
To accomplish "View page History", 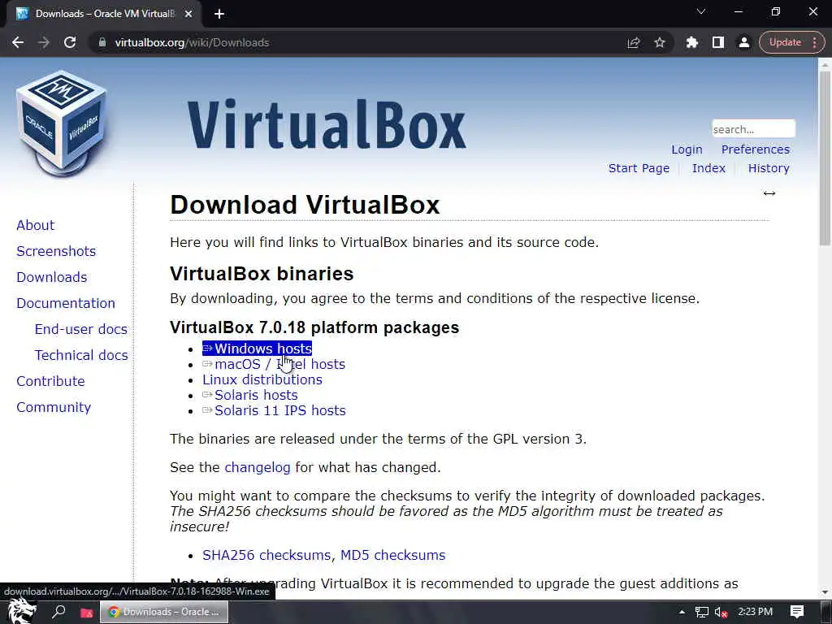I will click(769, 168).
